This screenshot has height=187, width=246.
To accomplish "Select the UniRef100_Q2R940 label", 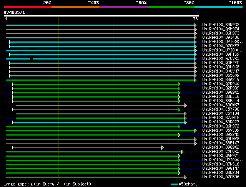I will click(221, 84).
